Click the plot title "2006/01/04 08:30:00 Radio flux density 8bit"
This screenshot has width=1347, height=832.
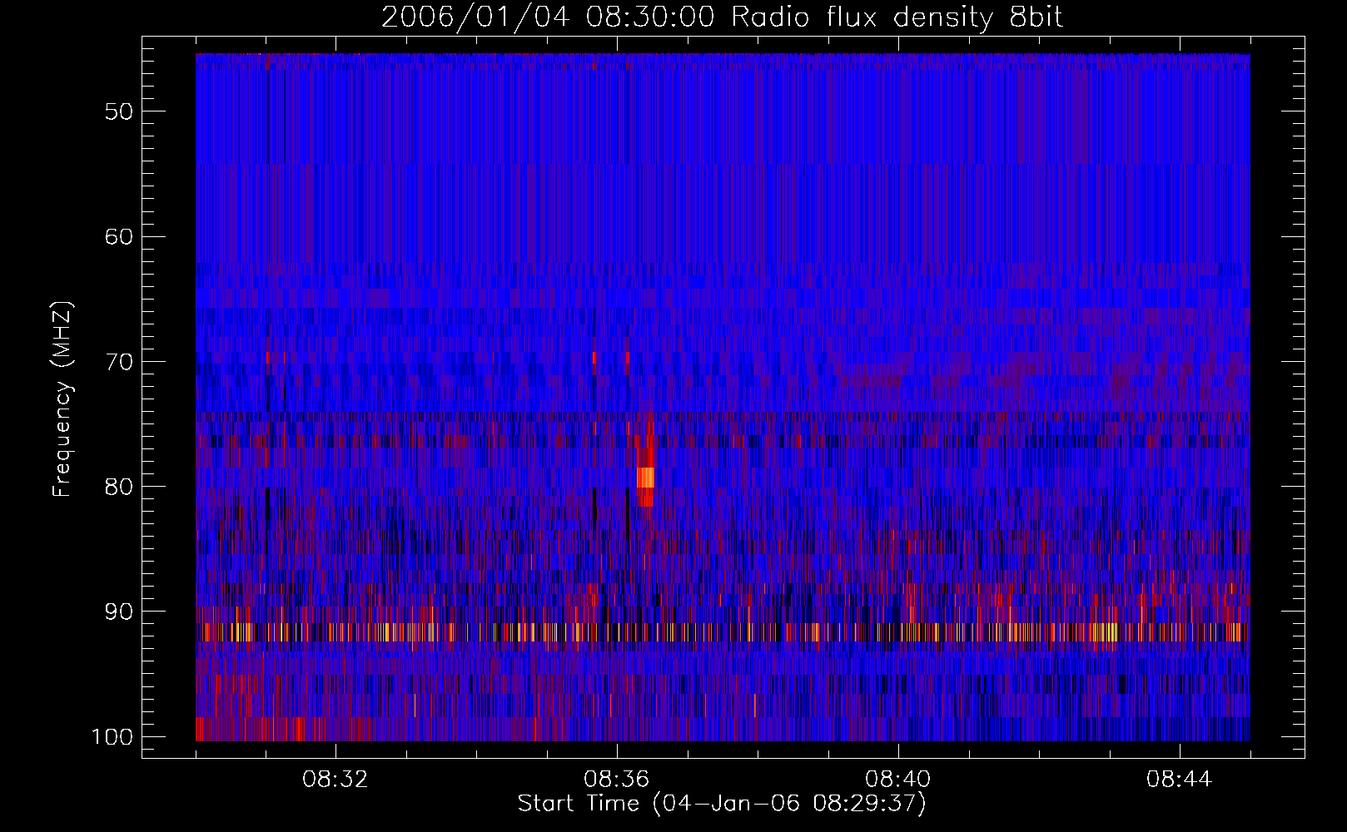click(722, 17)
